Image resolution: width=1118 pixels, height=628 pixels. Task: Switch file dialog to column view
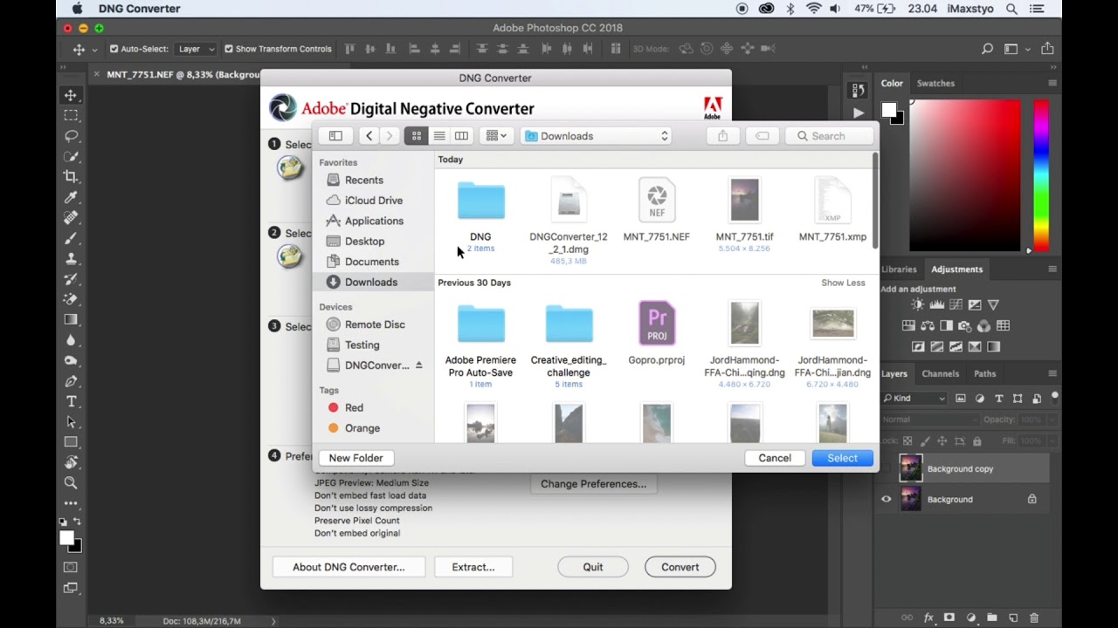[461, 136]
